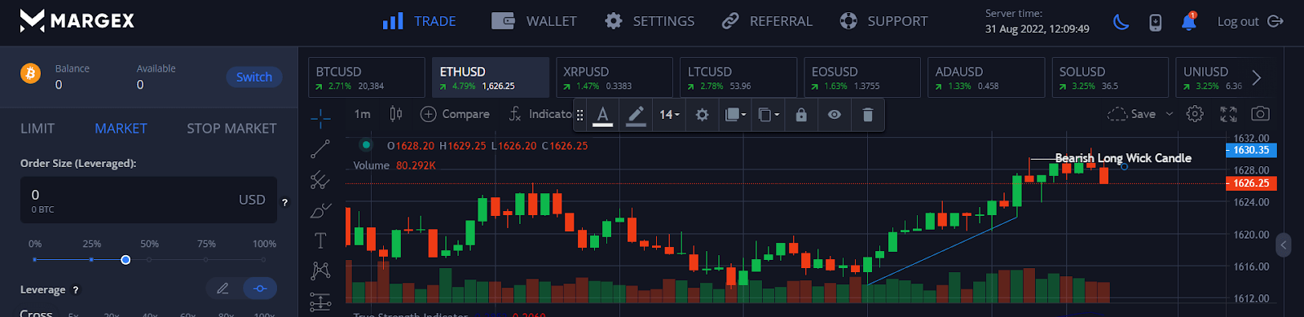
Task: Open notifications bell icon
Action: tap(1188, 21)
